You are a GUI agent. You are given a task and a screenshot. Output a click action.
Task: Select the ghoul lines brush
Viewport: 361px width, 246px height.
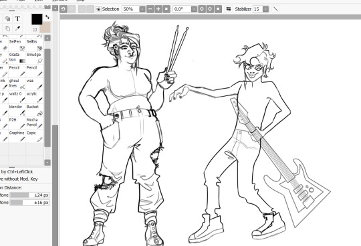pyautogui.click(x=17, y=84)
